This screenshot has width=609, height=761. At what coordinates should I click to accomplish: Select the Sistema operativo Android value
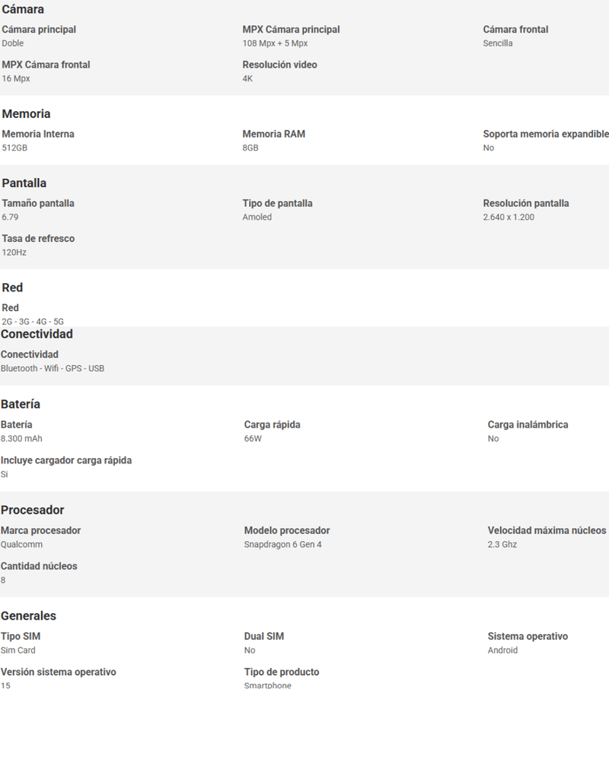pyautogui.click(x=502, y=651)
